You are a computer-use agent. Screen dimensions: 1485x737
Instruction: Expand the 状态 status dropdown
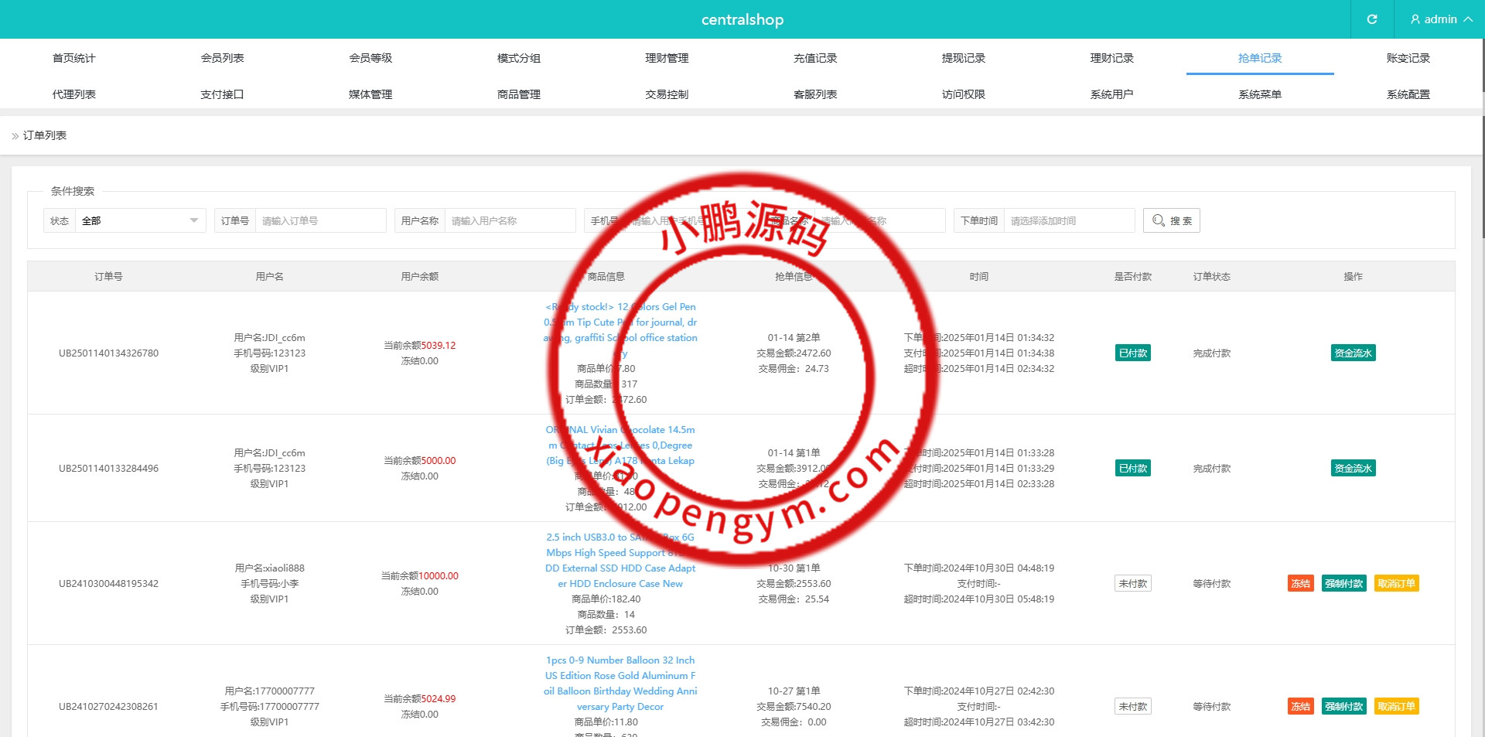click(x=140, y=220)
